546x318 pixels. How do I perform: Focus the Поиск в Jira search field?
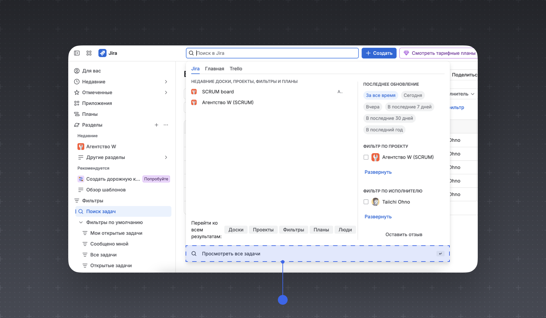pyautogui.click(x=272, y=53)
